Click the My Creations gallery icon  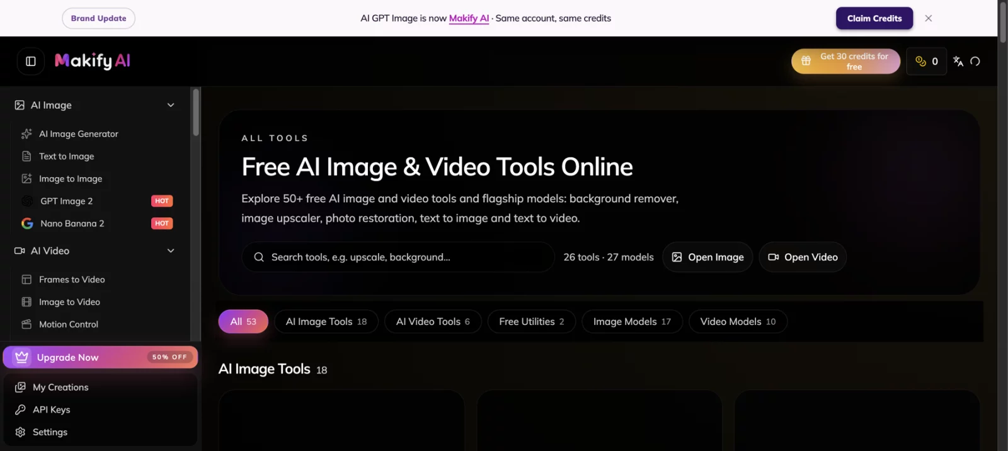[20, 387]
